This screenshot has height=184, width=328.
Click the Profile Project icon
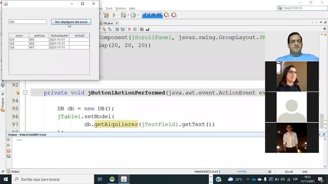(x=133, y=15)
